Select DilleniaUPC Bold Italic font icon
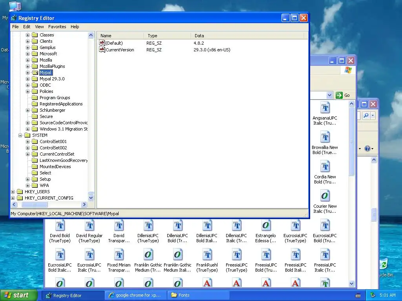The height and width of the screenshot is (301, 402). point(207,225)
